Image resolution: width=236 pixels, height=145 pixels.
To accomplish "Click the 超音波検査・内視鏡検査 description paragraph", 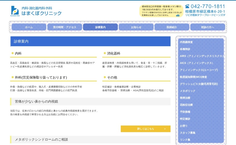I will [135, 65].
